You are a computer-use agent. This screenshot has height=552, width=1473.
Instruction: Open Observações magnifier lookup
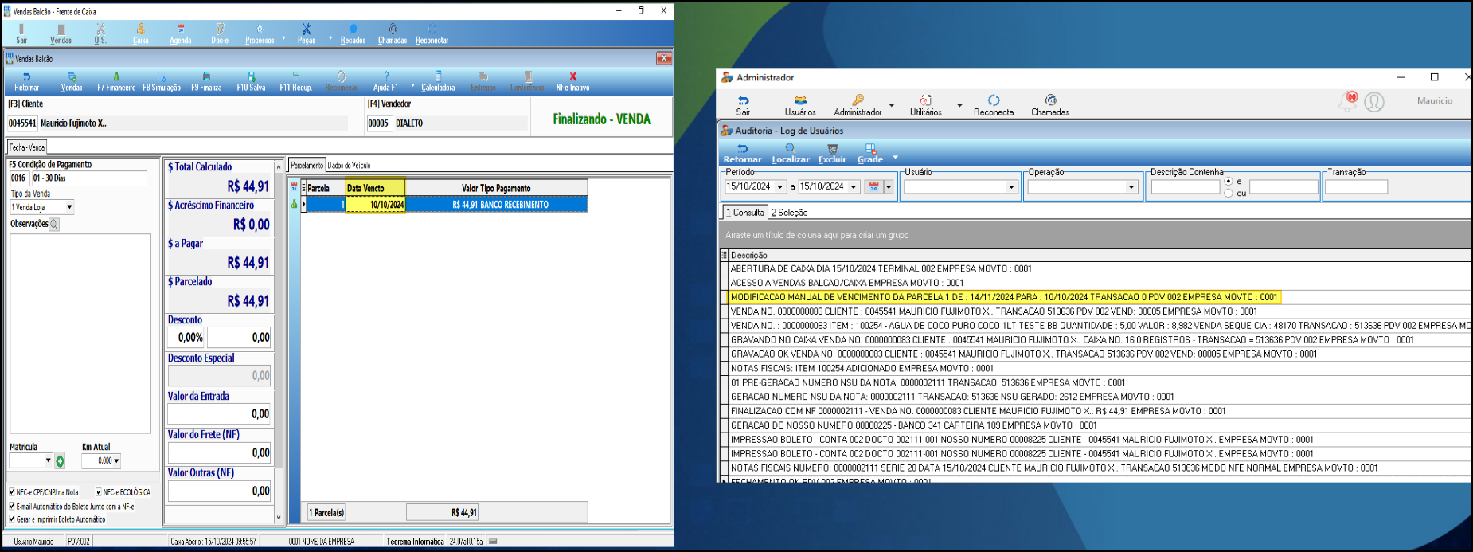(x=54, y=225)
